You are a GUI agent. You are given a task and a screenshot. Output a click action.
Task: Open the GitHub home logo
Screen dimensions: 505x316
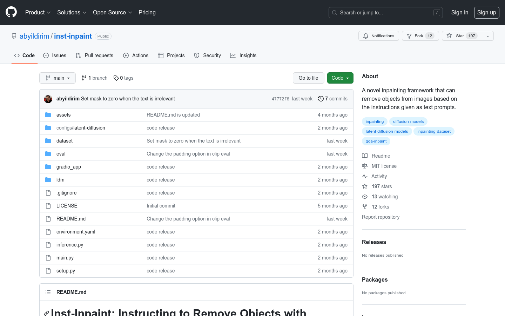(x=11, y=12)
